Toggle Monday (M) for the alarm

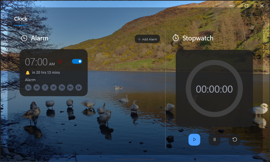click(x=37, y=88)
